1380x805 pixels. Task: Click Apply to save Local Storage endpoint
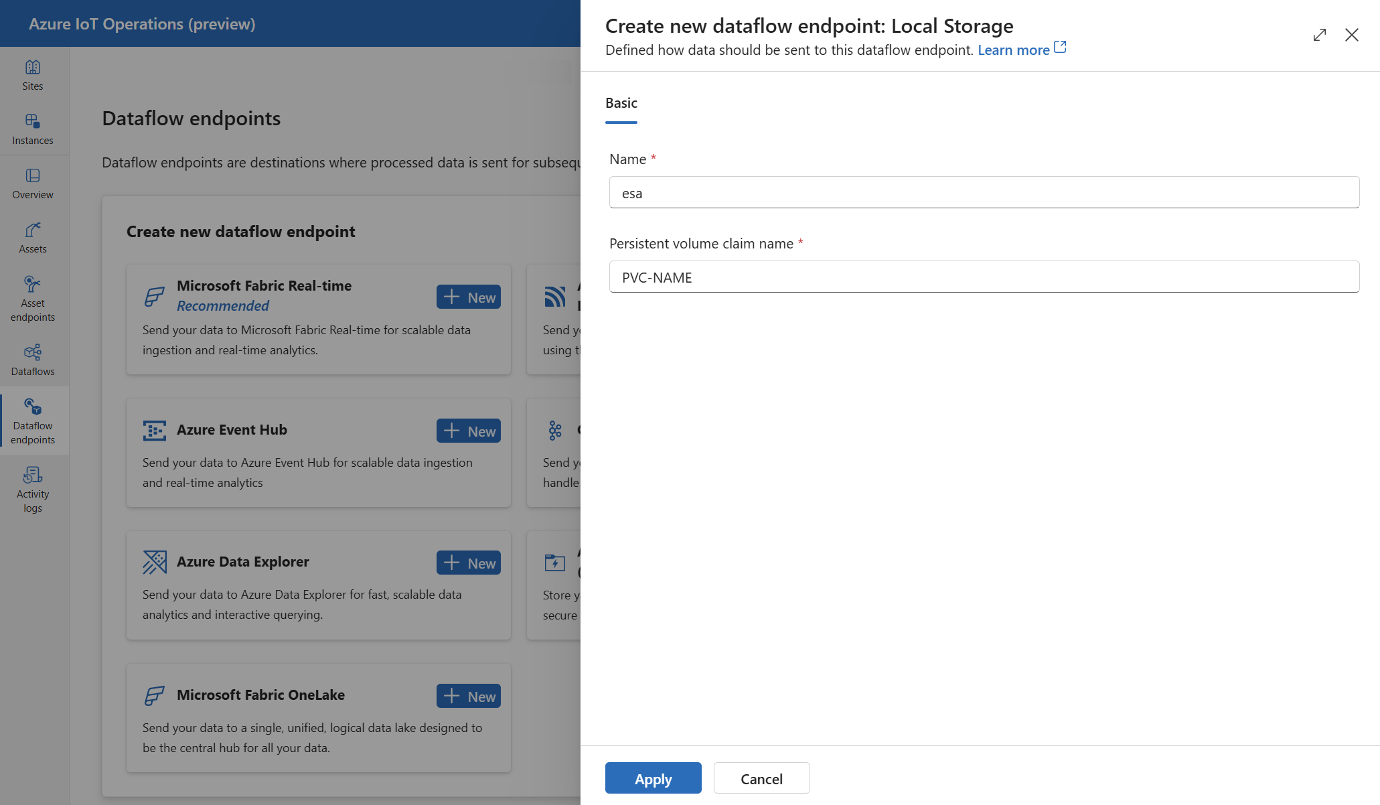tap(653, 778)
